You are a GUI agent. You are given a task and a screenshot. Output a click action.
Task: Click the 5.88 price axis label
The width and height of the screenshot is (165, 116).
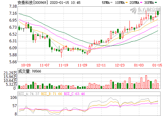pyautogui.click(x=13, y=55)
